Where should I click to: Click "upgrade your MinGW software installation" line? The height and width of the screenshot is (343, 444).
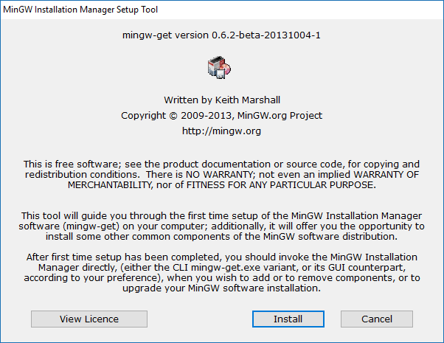[x=221, y=288]
